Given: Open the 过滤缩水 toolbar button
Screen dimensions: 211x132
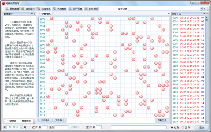Looking at the screenshot, I should tap(44, 9).
